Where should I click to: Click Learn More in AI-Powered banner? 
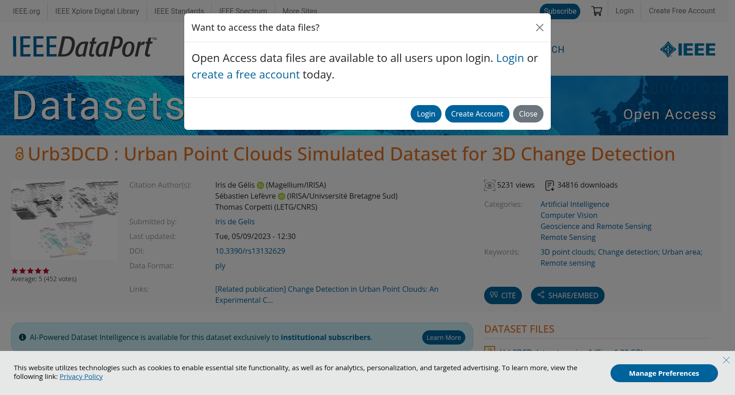pos(443,338)
